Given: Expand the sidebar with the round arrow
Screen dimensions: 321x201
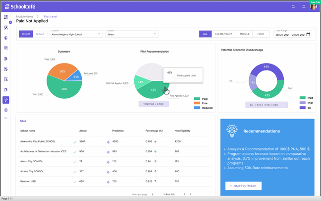Looking at the screenshot, I should coord(10,22).
